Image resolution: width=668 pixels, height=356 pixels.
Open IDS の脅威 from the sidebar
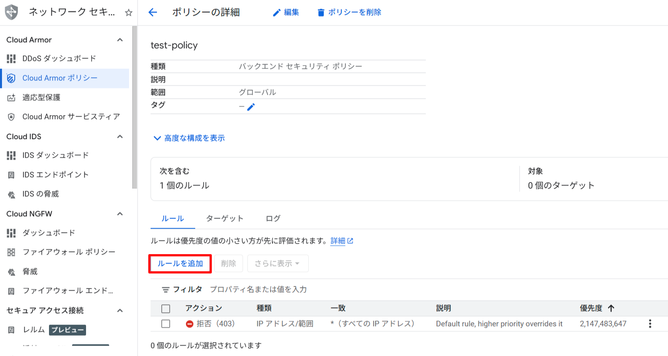pos(40,194)
